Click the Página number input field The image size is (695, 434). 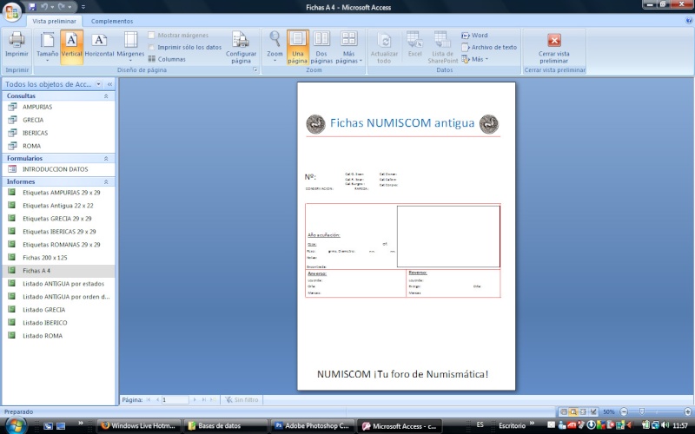[175, 399]
